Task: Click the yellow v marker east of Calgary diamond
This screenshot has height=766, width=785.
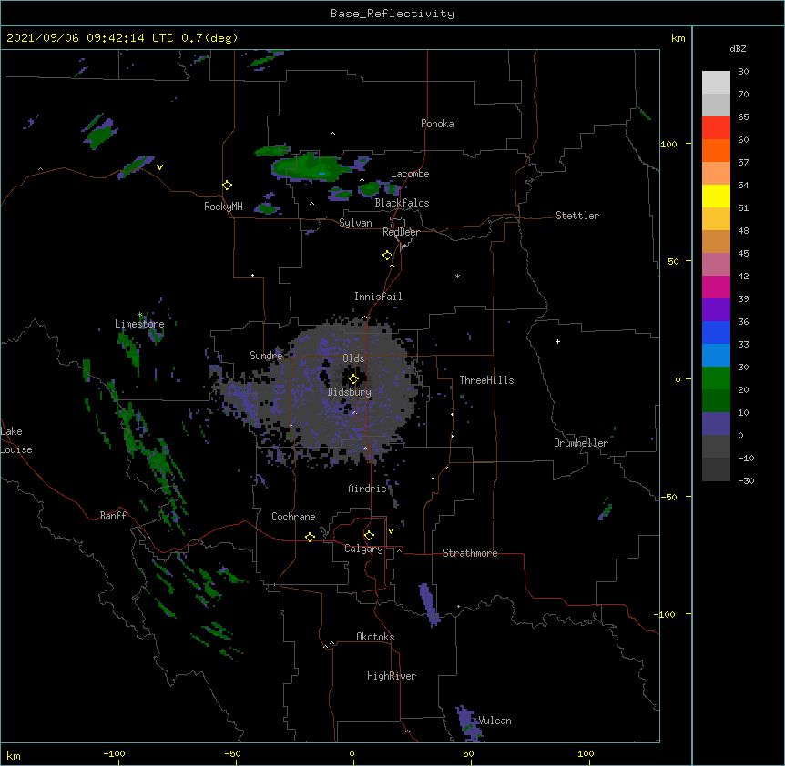Action: tap(391, 531)
